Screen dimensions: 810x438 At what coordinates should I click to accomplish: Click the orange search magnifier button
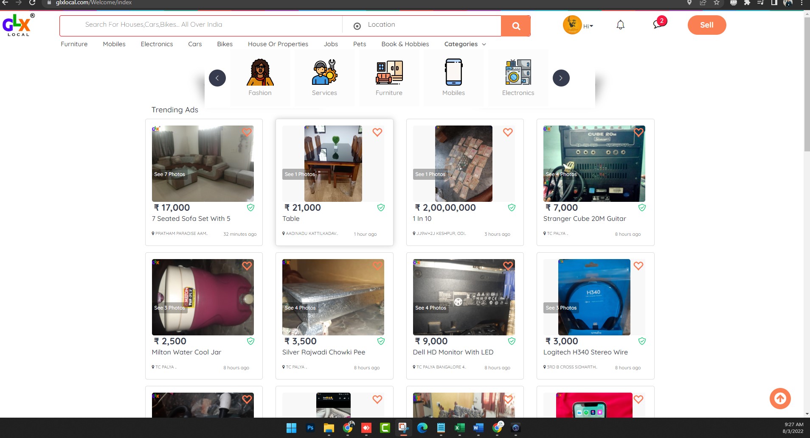[516, 26]
